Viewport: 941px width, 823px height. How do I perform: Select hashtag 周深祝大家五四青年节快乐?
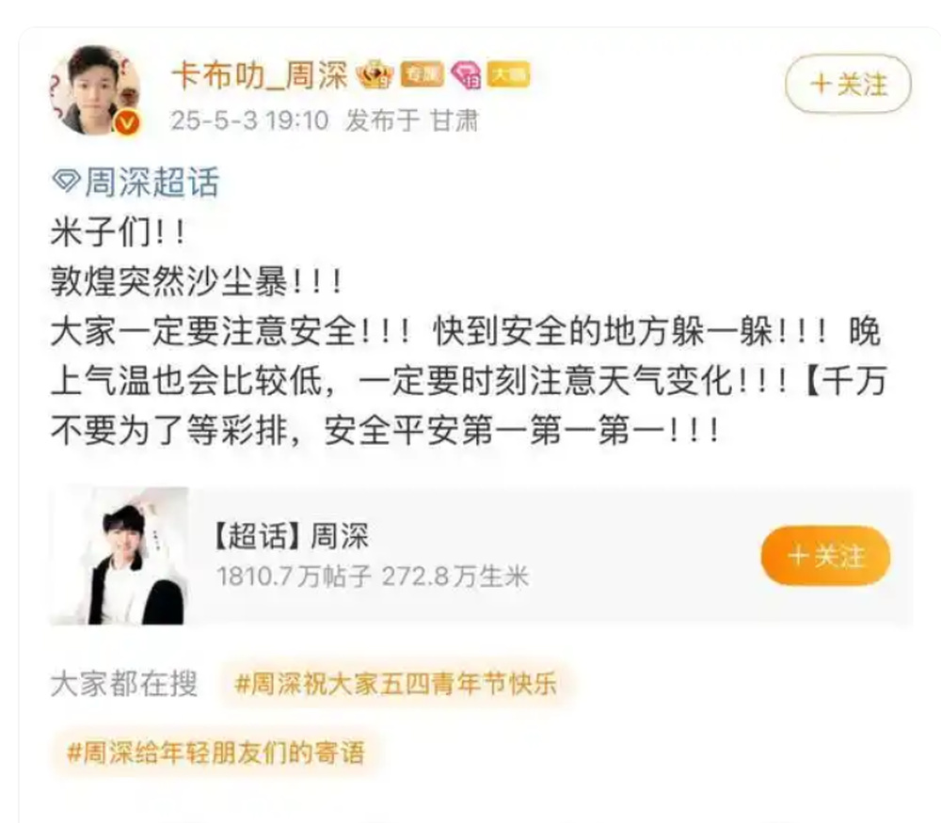pos(397,683)
